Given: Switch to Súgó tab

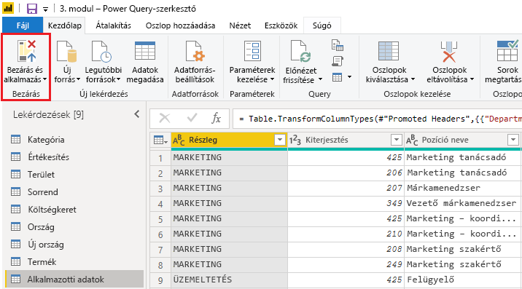Looking at the screenshot, I should pyautogui.click(x=322, y=25).
